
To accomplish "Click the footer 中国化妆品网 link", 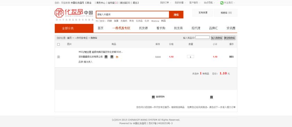I will [139, 123].
